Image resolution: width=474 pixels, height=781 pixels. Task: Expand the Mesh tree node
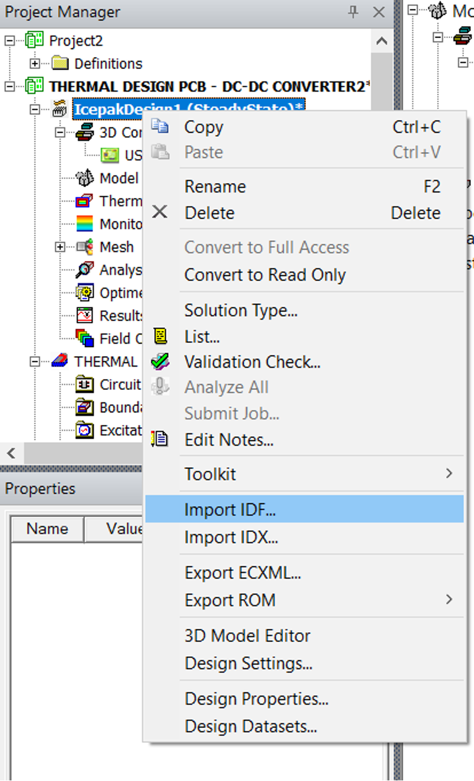click(x=60, y=247)
